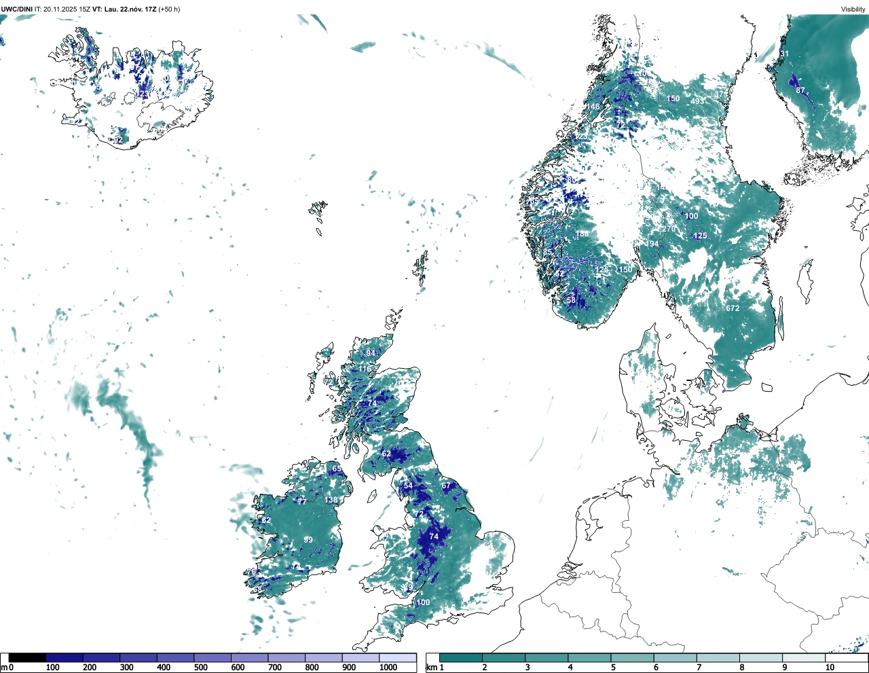
Task: Click the '54' value in northern England
Action: (408, 486)
